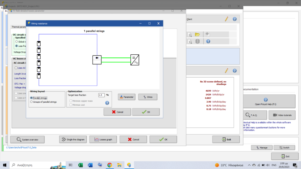Toggle the Minimize copper mass checkbox
Image resolution: width=301 pixels, height=169 pixels.
pyautogui.click(x=71, y=101)
